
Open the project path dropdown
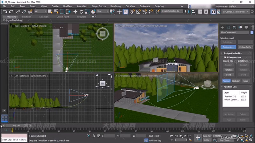pos(236,12)
